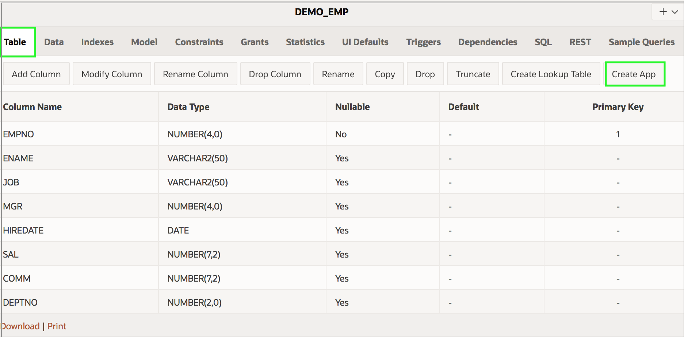Click the Print link
Image resolution: width=684 pixels, height=337 pixels.
[x=57, y=326]
